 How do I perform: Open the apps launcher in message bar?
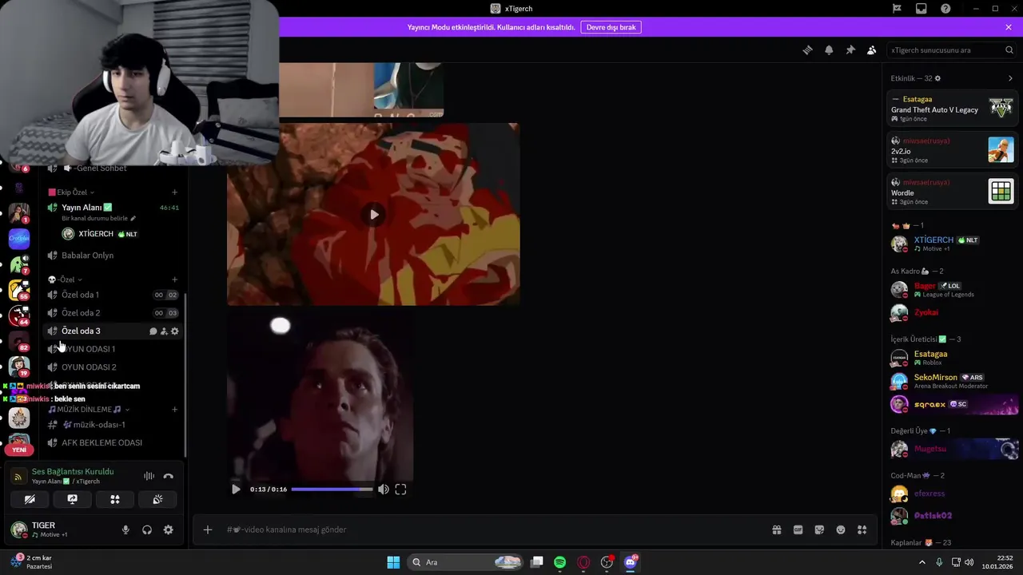point(862,529)
